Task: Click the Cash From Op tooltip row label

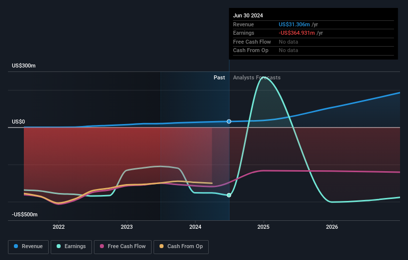Action: 250,51
